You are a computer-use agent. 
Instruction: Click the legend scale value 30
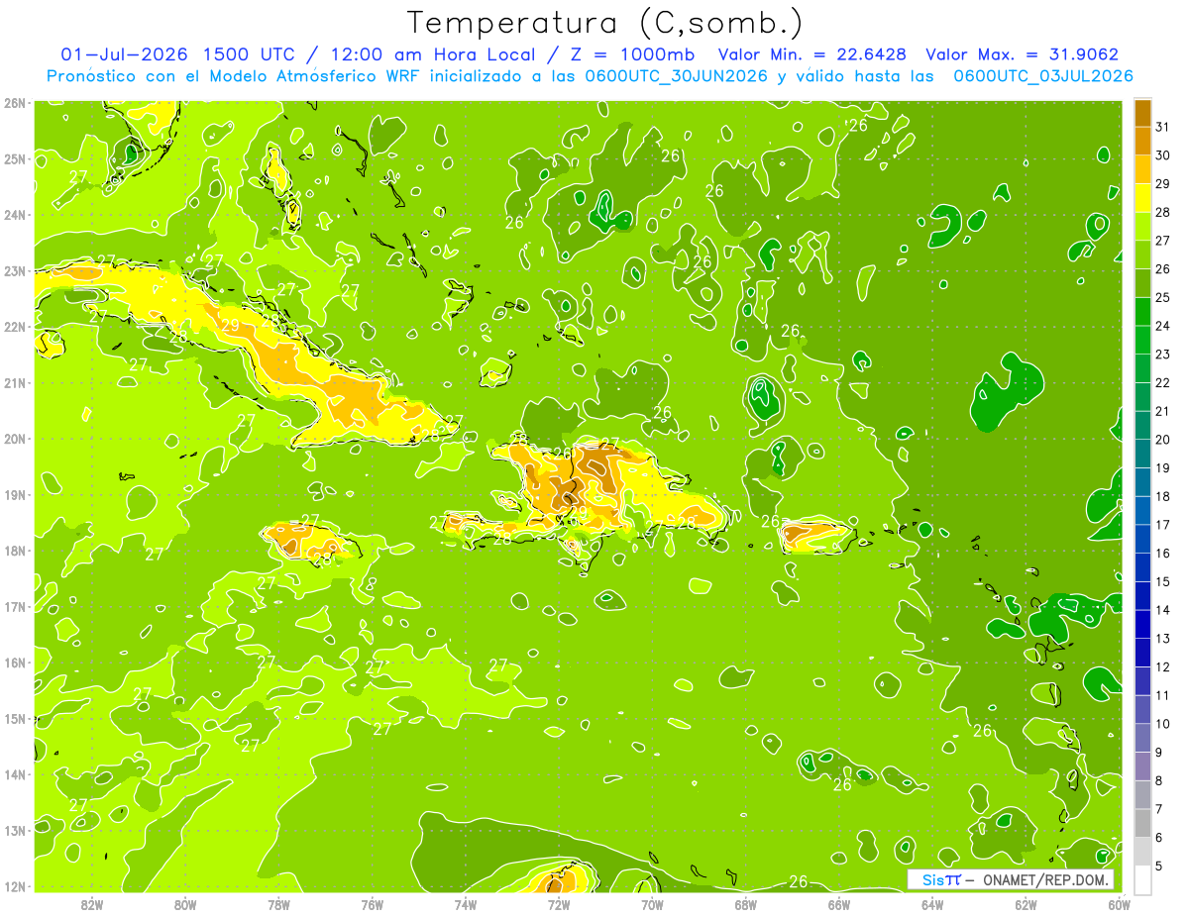[1162, 155]
